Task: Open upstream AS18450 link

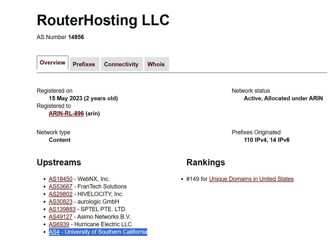Action: pyautogui.click(x=60, y=179)
